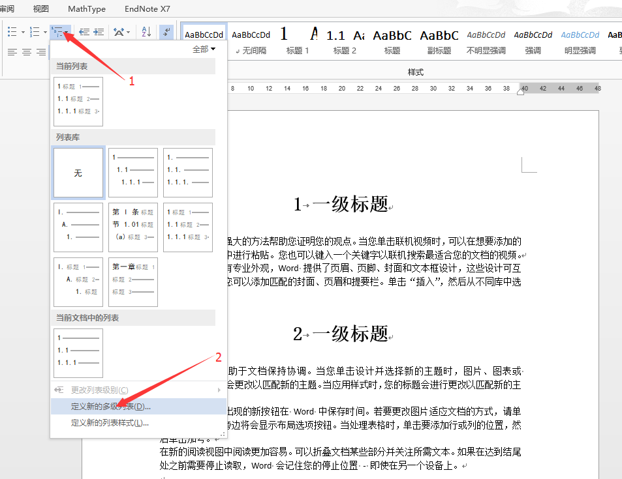The image size is (622, 479).
Task: Click the 当前文档中的列表 section header
Action: tap(133, 318)
